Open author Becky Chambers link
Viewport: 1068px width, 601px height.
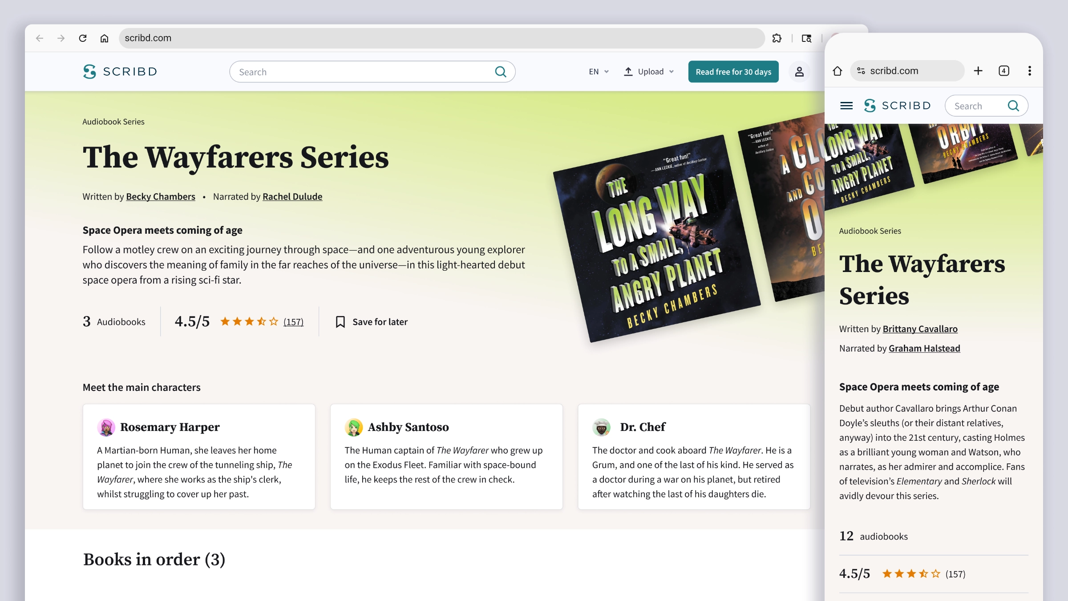[x=161, y=197]
